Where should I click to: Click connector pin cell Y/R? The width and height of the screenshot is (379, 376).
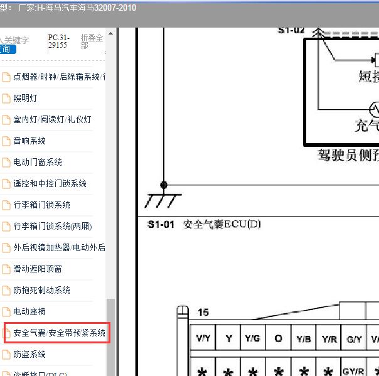click(x=329, y=338)
